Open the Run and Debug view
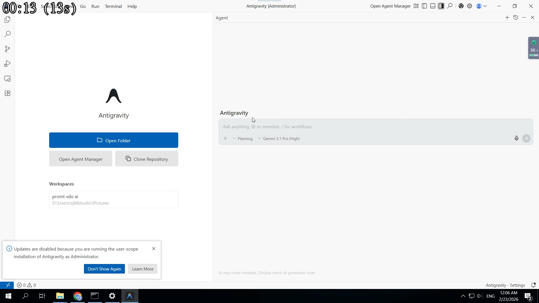Viewport: 539px width, 303px height. pyautogui.click(x=8, y=64)
